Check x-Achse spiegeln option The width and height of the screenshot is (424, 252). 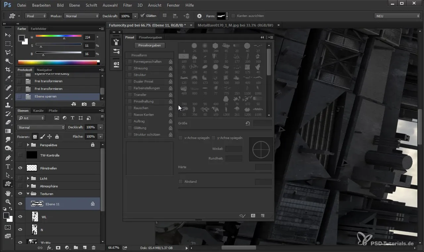click(x=181, y=138)
